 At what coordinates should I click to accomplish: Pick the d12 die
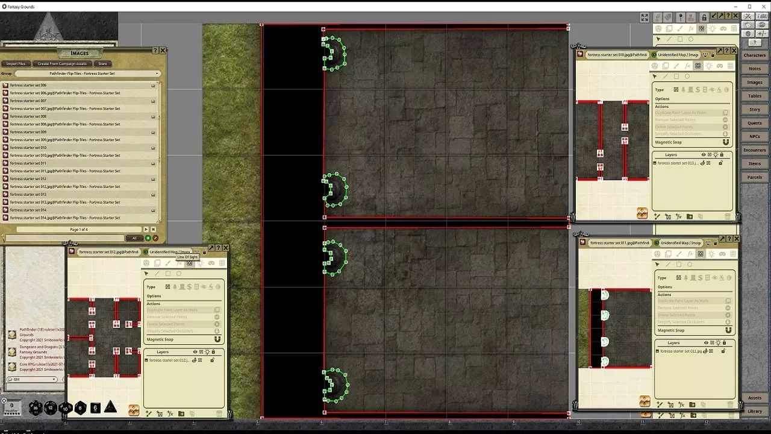pyautogui.click(x=51, y=408)
